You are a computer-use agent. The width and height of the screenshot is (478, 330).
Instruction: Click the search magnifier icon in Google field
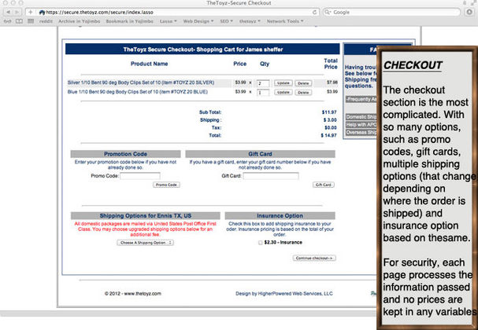pyautogui.click(x=327, y=13)
